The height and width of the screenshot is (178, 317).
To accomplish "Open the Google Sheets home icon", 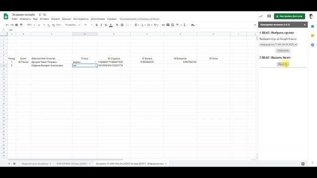I will (6, 16).
